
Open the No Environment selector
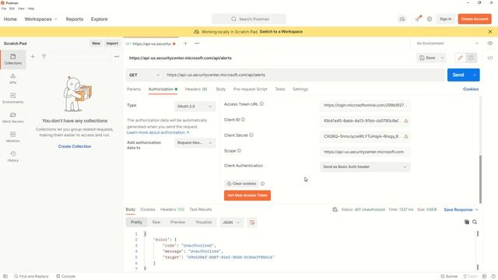(447, 44)
